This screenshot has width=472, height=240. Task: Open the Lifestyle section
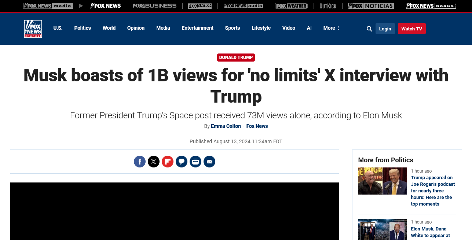click(261, 28)
